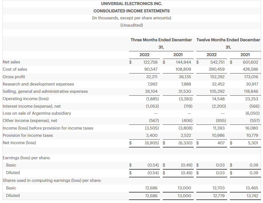The width and height of the screenshot is (263, 203).
Task: Select the net sales value 601,602
Action: click(251, 62)
